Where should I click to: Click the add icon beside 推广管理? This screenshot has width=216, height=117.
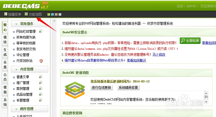pos(41,82)
